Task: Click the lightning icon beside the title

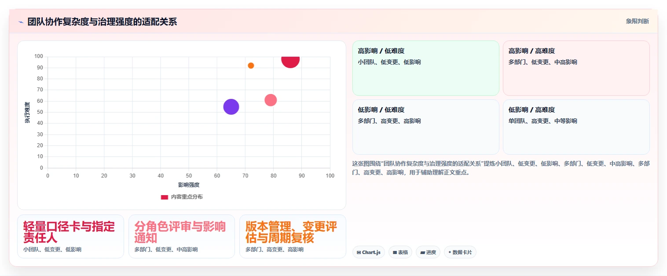Action: pyautogui.click(x=21, y=22)
